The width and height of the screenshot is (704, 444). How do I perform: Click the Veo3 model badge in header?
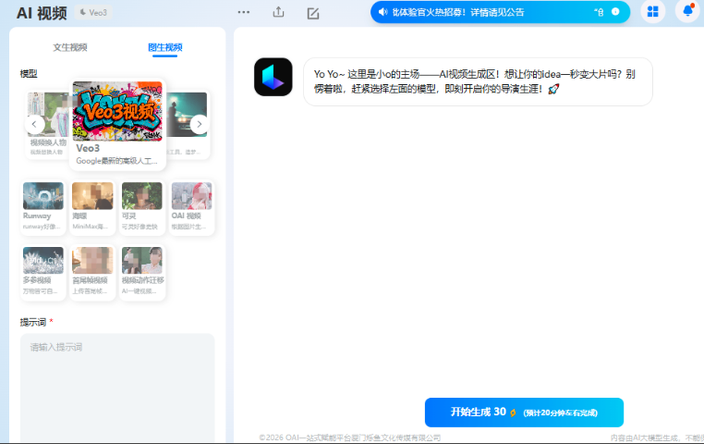click(93, 13)
